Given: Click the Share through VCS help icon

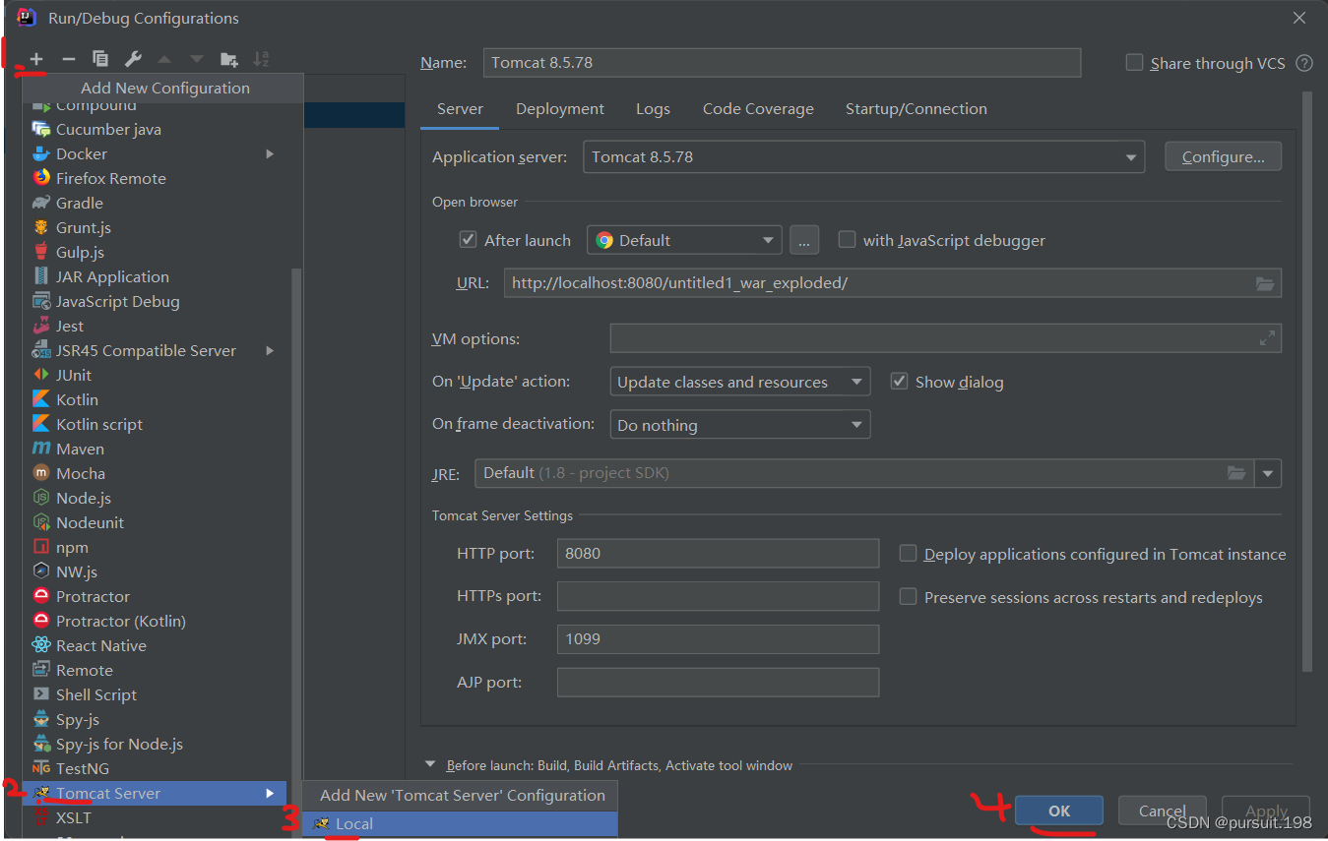Looking at the screenshot, I should click(x=1304, y=63).
